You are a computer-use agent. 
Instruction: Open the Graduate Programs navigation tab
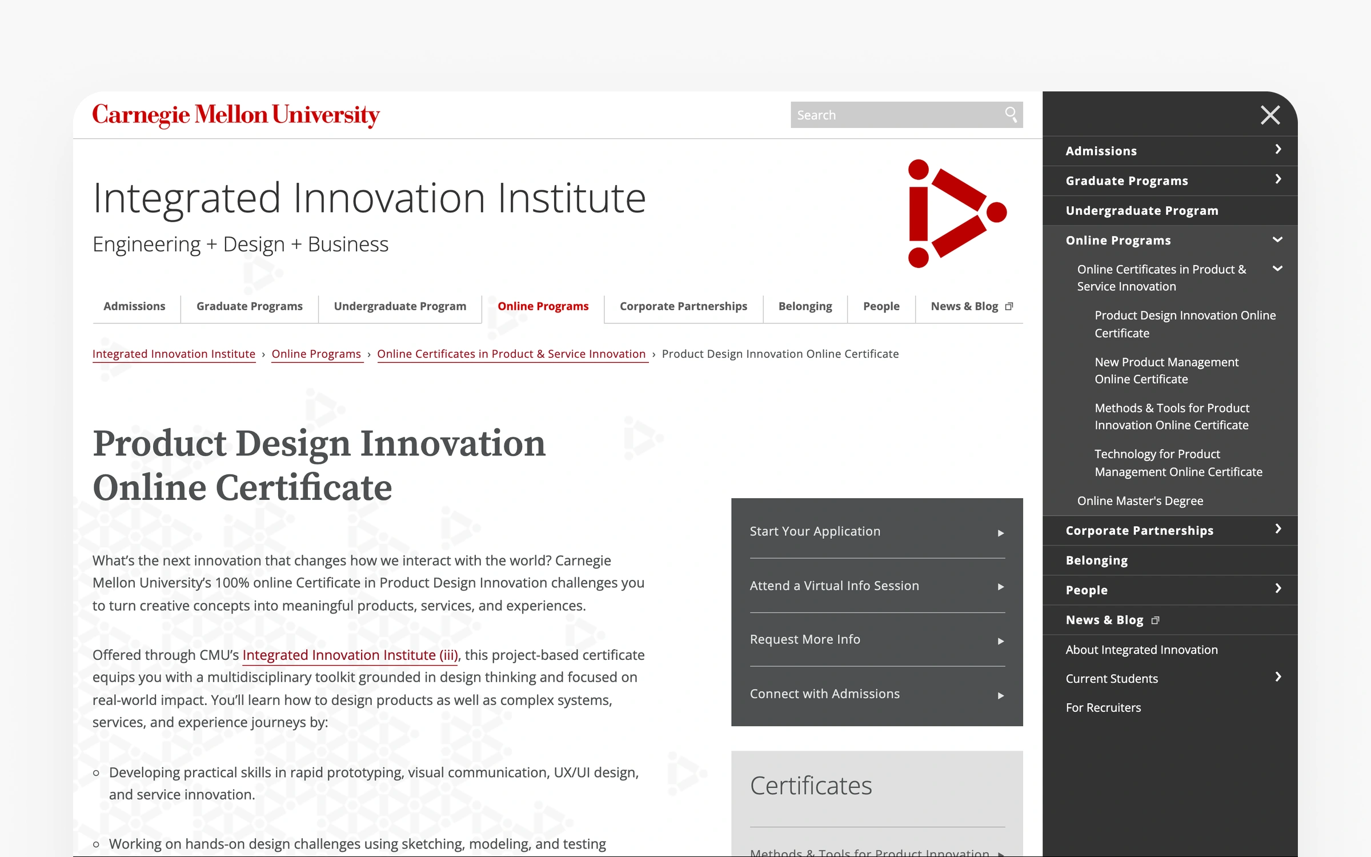point(250,306)
